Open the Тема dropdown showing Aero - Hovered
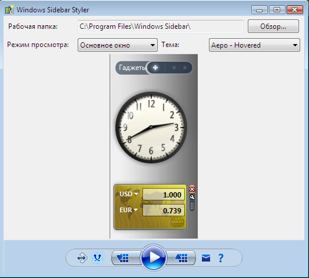The height and width of the screenshot is (278, 309). tap(254, 45)
